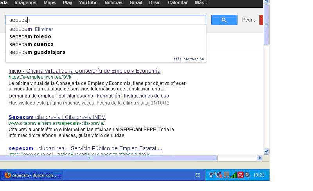Open the wireless network connection tray icon
Image resolution: width=313 pixels, height=191 pixels.
coord(212,175)
